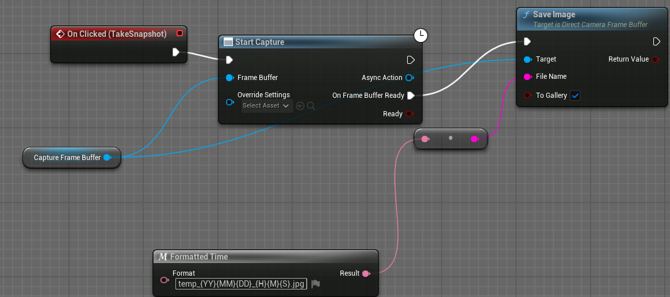Click the flag icon next to Format field

316,284
